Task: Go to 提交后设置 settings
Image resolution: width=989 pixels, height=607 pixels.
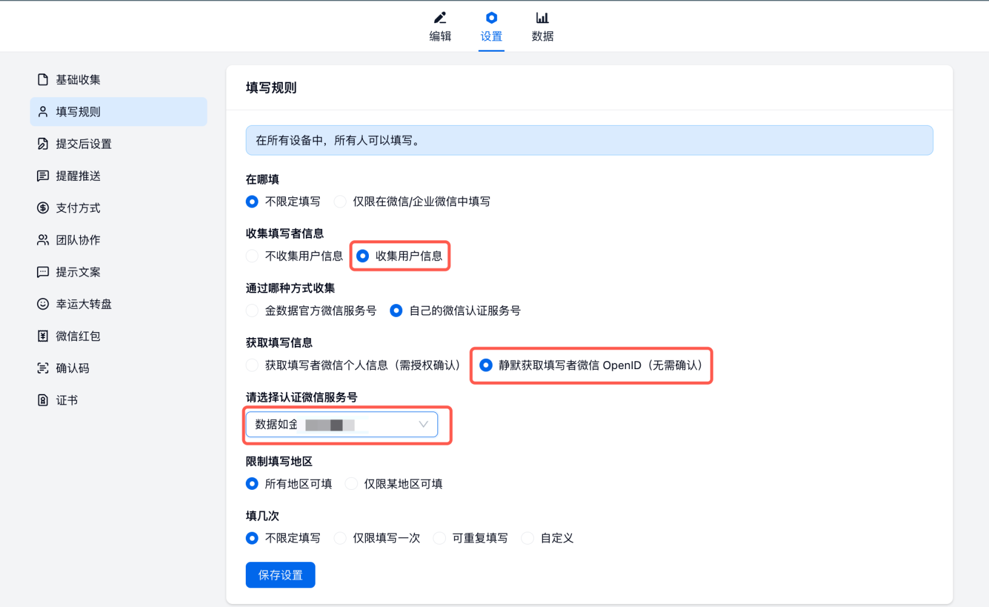Action: tap(119, 144)
